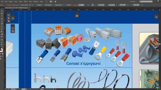161x90 pixels.
Task: Close the open document tab
Action: pyautogui.click(x=30, y=8)
